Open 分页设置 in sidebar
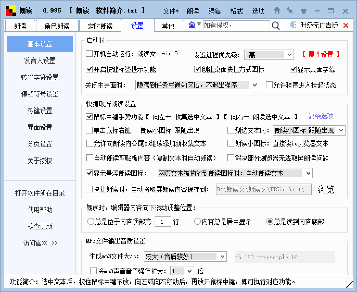 [x=40, y=144]
